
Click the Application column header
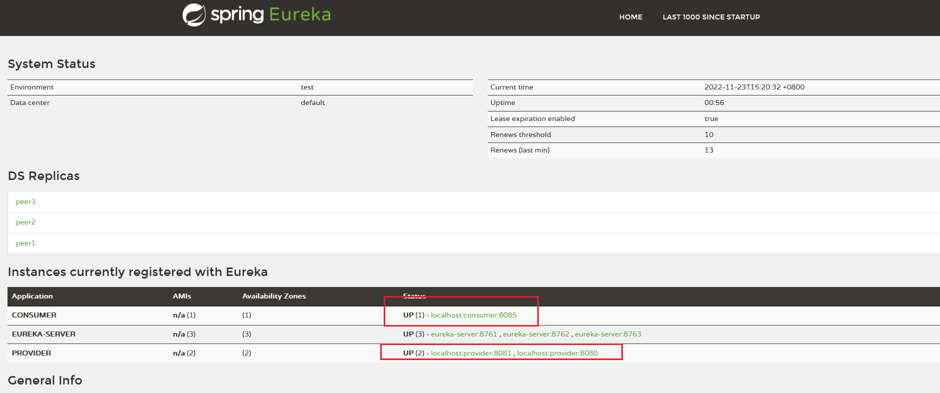(32, 296)
